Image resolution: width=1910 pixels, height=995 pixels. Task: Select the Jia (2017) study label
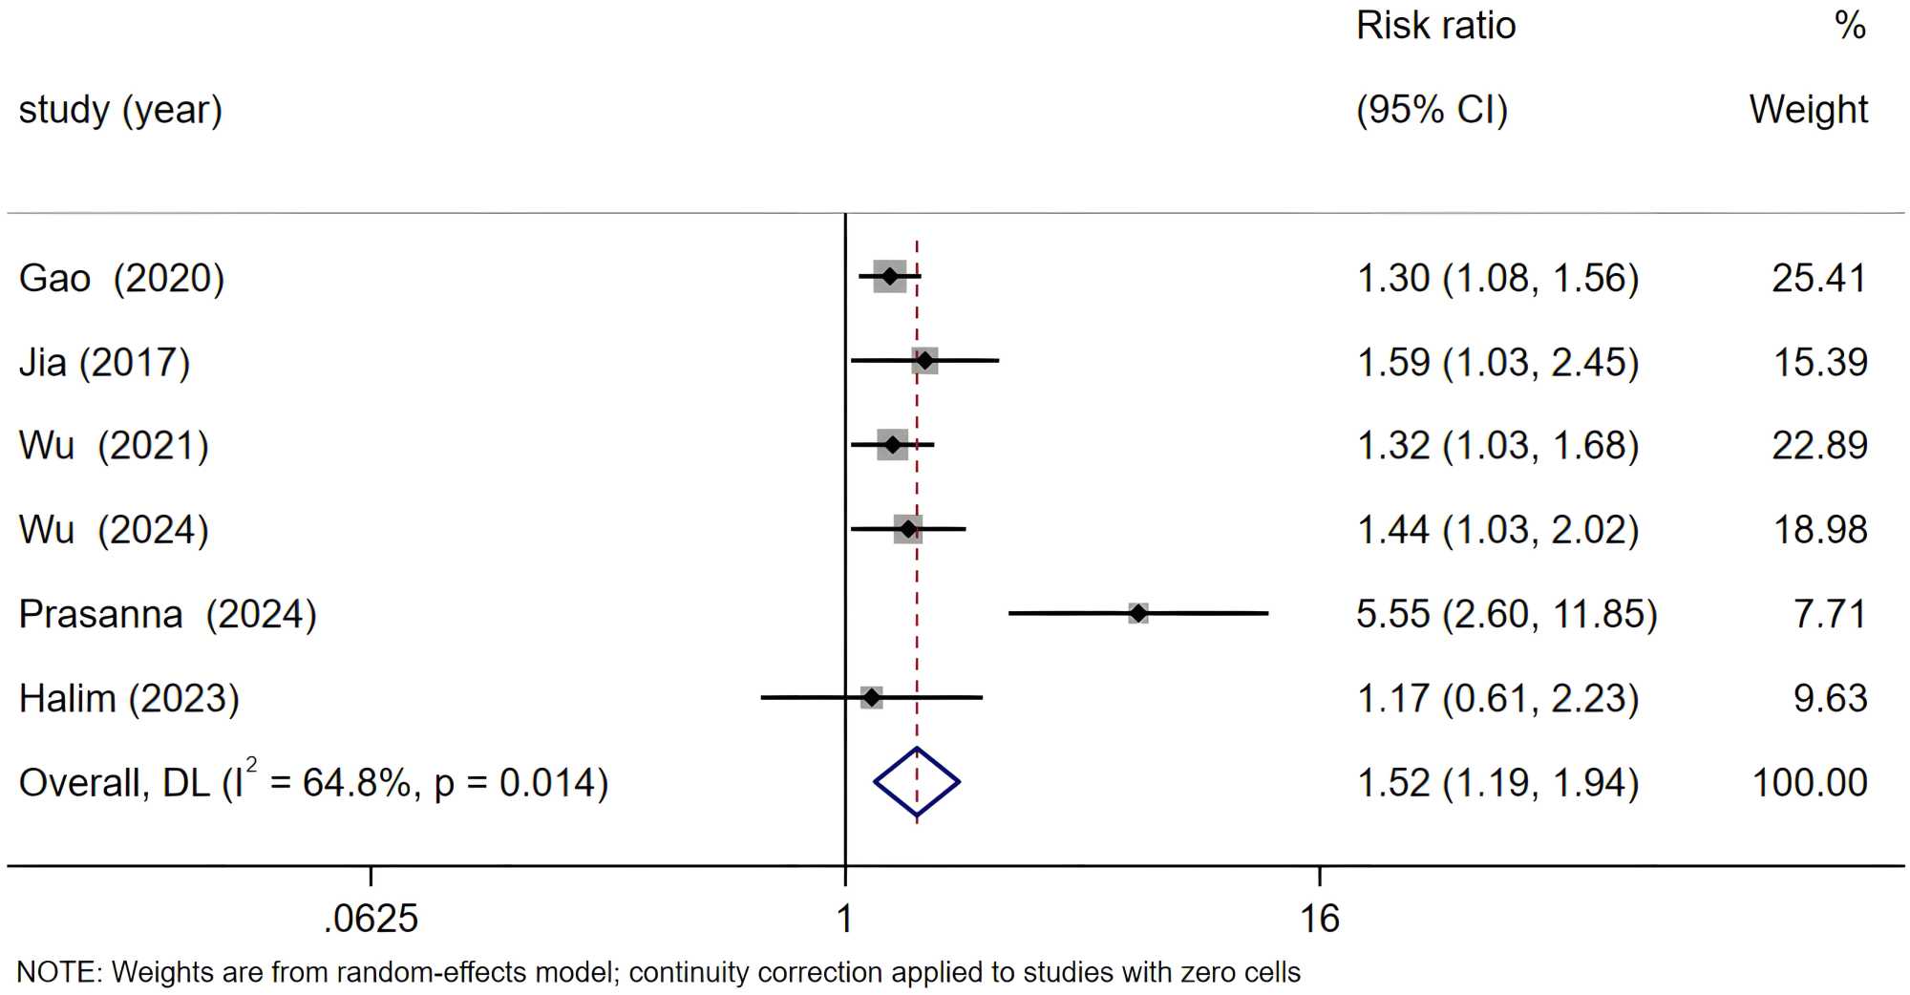point(104,363)
